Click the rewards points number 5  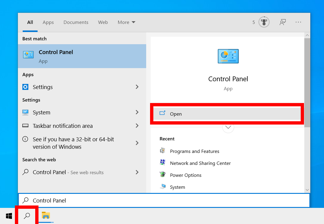point(254,22)
